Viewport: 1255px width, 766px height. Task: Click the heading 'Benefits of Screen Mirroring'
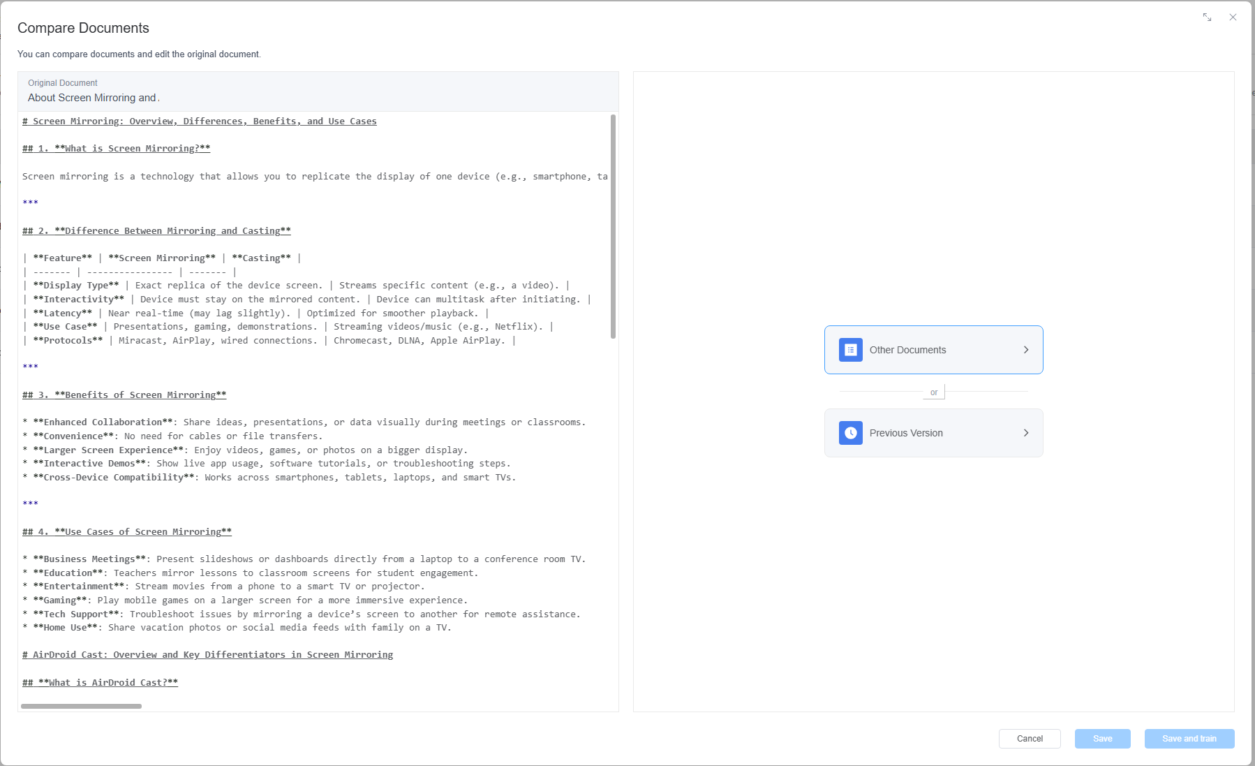124,395
